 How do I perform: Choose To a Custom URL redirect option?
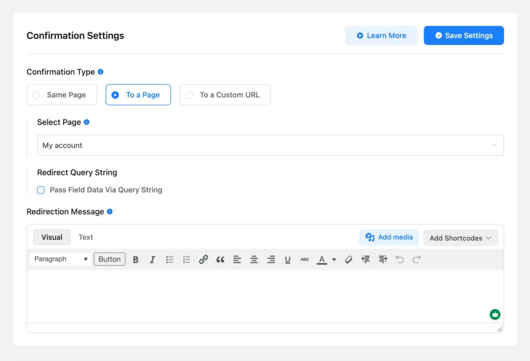pyautogui.click(x=225, y=95)
